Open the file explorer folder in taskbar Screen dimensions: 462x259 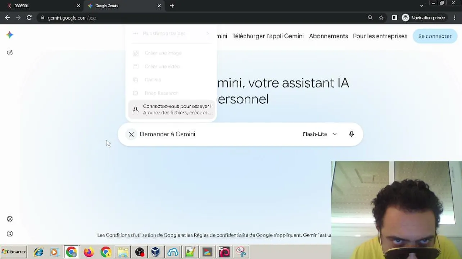[123, 252]
